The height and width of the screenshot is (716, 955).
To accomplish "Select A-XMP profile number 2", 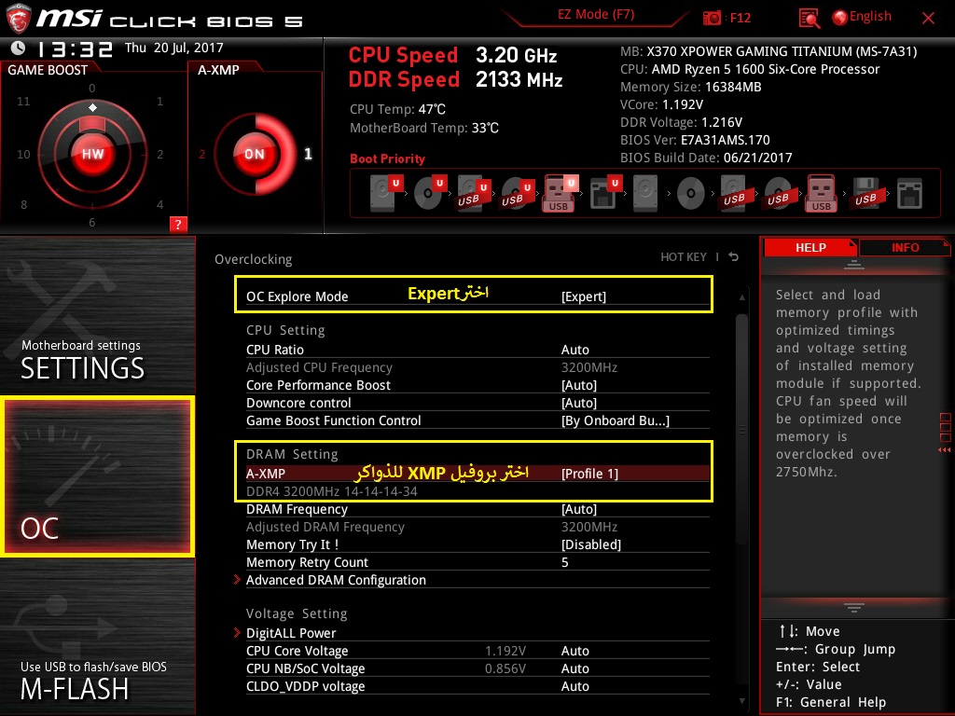I will pos(201,155).
